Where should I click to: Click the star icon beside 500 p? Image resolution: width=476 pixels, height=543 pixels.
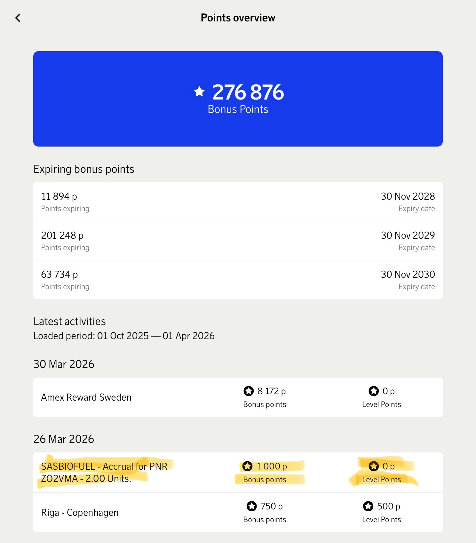tap(368, 506)
